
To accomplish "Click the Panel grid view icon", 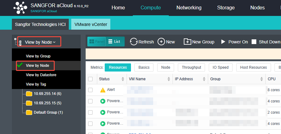I will (x=92, y=41).
